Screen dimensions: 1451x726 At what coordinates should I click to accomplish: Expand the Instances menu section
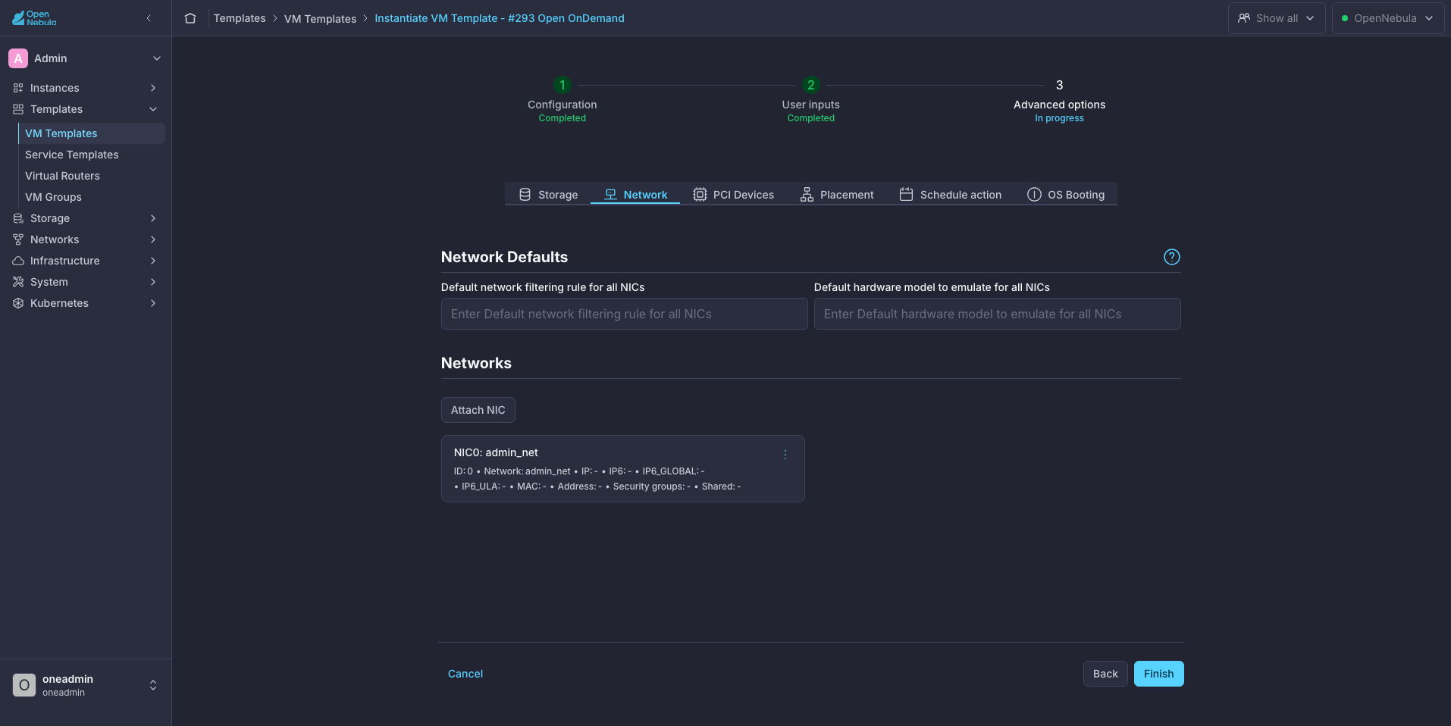click(85, 88)
